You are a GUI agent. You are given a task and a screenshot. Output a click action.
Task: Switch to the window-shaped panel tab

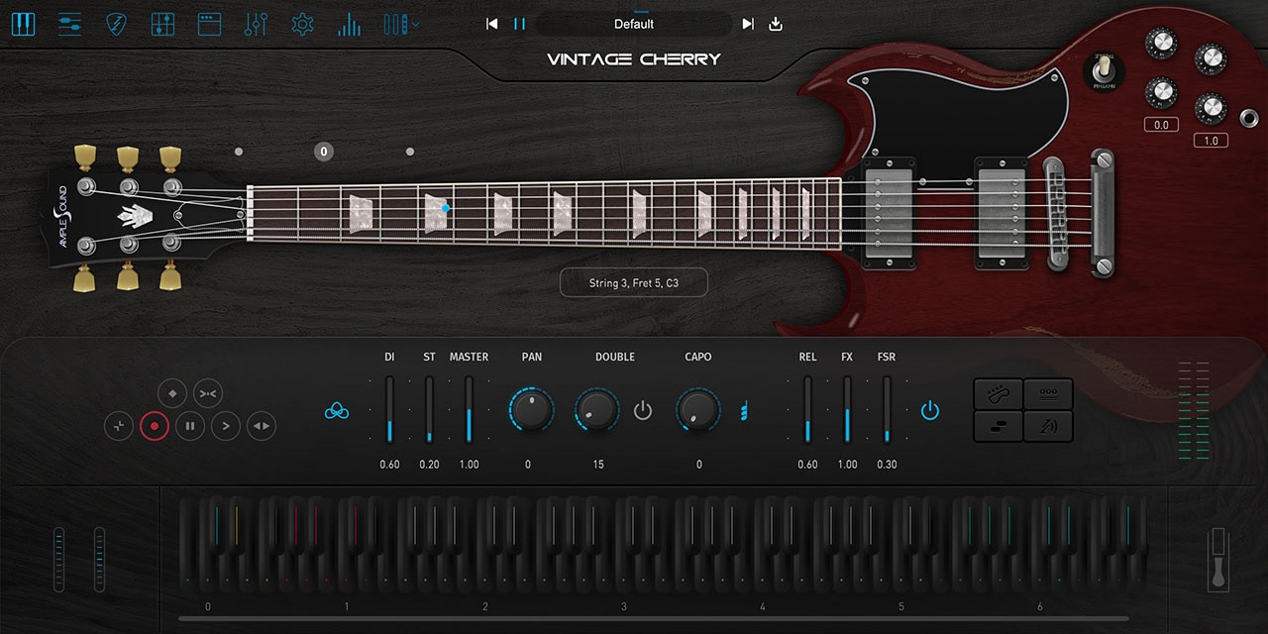(x=209, y=24)
